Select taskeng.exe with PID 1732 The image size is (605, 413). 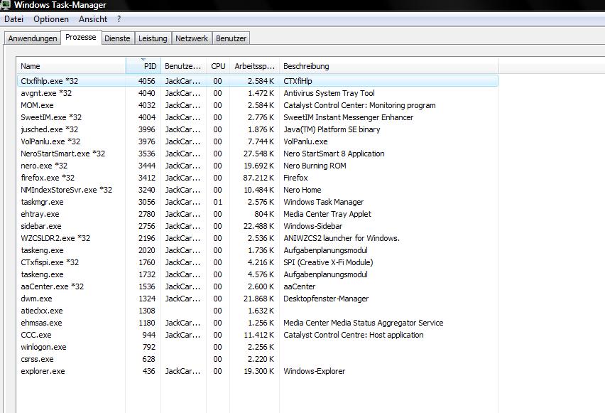pos(257,274)
